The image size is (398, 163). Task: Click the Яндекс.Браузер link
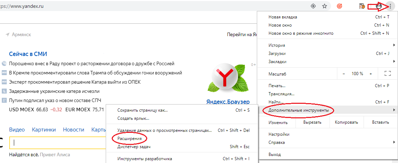click(x=228, y=102)
